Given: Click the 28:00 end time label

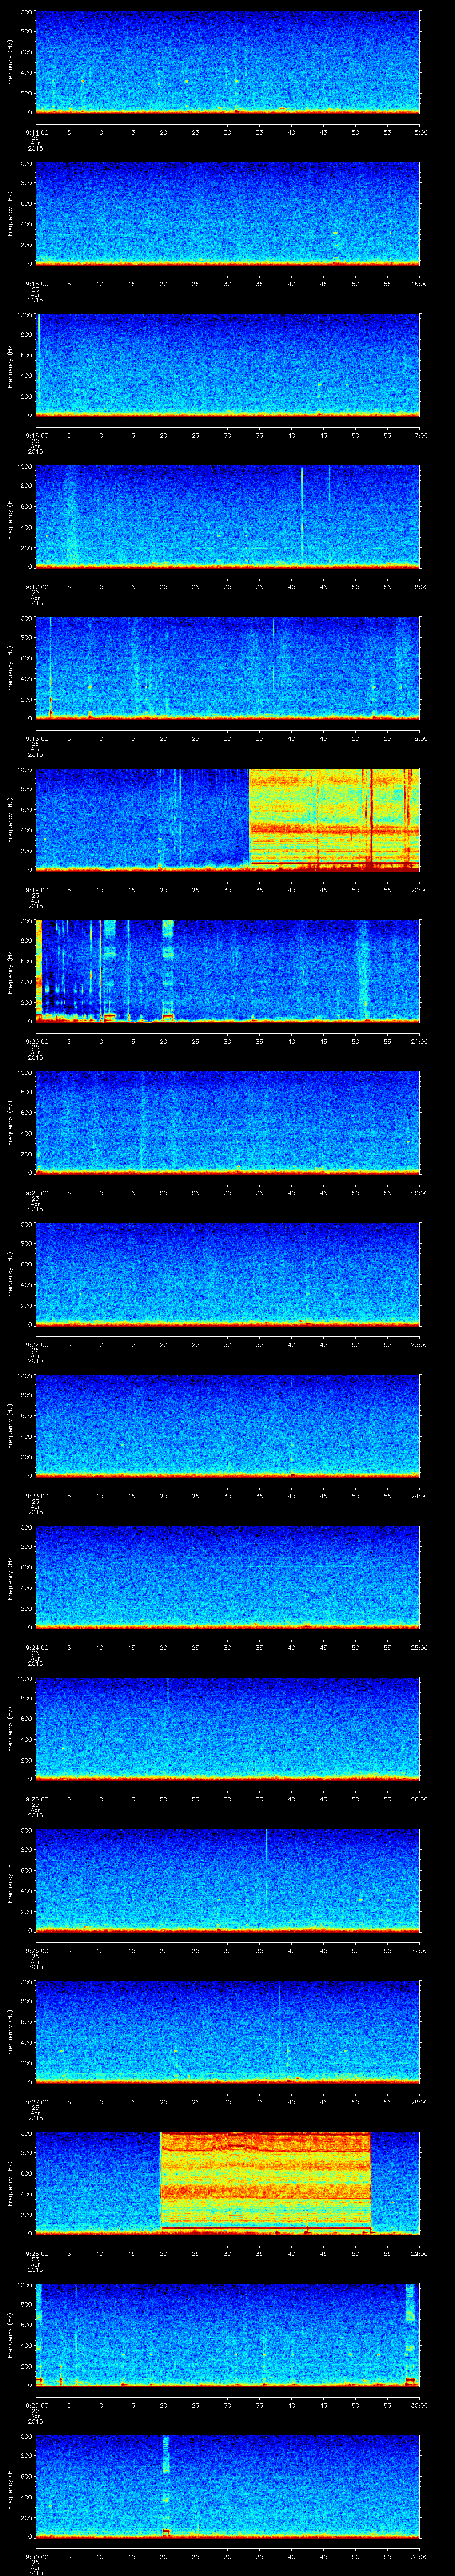Looking at the screenshot, I should click(x=419, y=2102).
